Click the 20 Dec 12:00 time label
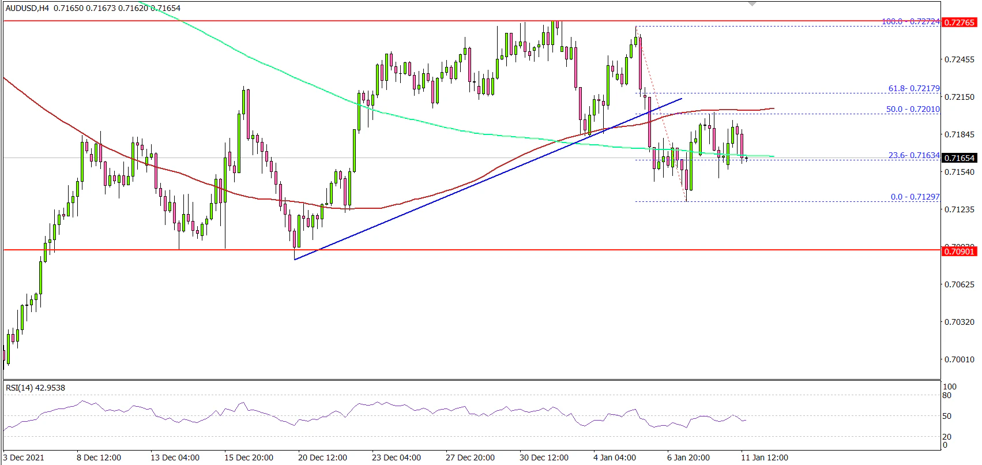982x465 pixels. [x=322, y=457]
